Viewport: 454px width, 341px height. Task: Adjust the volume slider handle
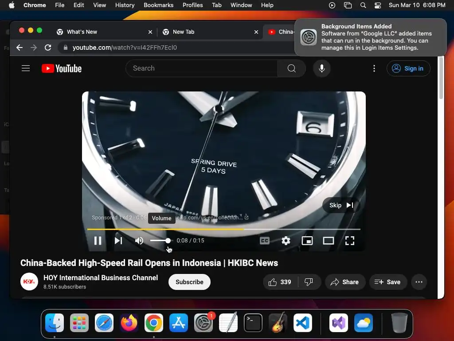coord(168,241)
